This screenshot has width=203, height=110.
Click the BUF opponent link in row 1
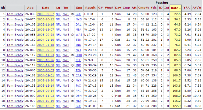[x=78, y=14]
